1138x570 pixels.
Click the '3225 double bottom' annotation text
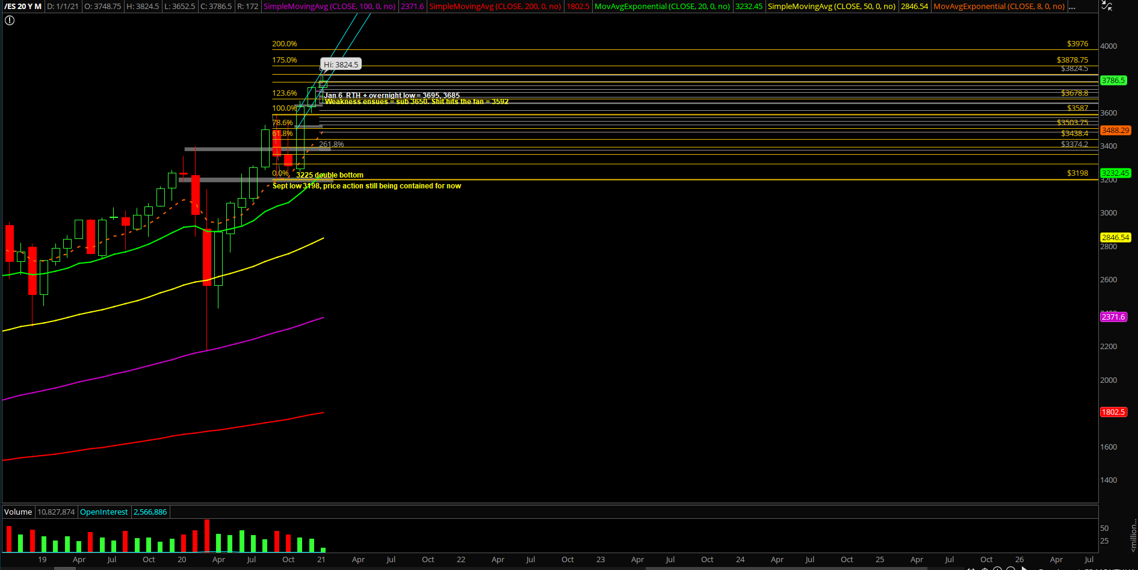pos(329,175)
